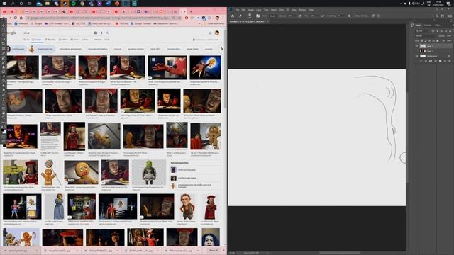Show Layer 1 by toggling its visibility box

tap(416, 51)
